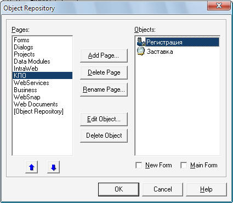Enable the Main Form checkbox

[184, 165]
